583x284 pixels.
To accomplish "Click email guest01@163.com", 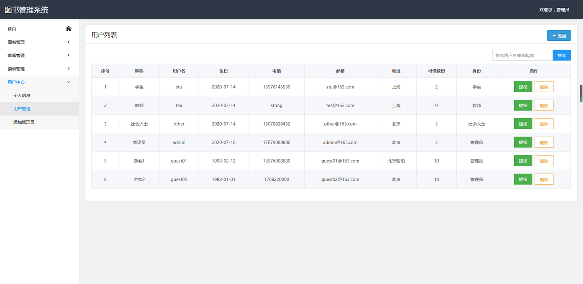I will click(x=340, y=161).
